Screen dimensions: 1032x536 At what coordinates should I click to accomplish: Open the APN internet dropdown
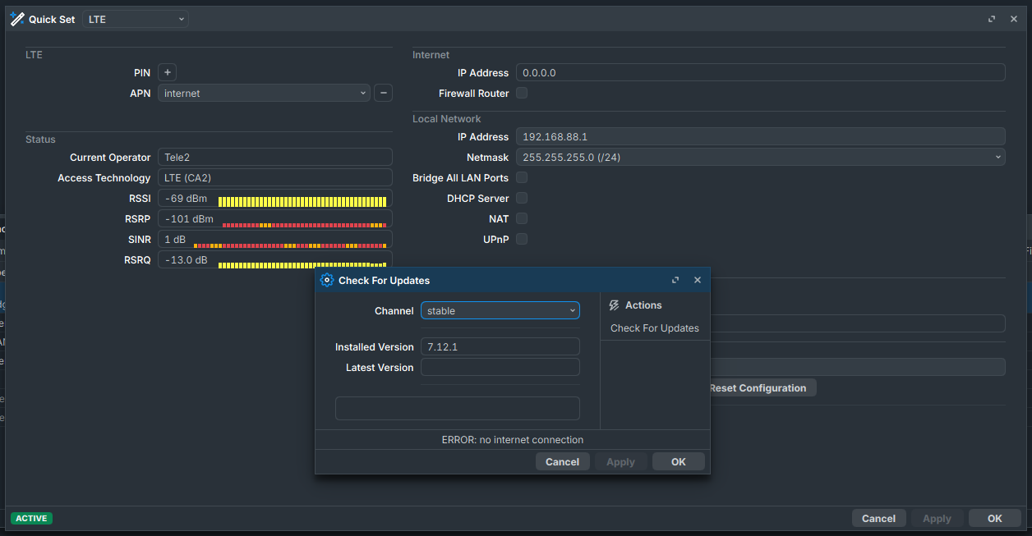tap(264, 94)
